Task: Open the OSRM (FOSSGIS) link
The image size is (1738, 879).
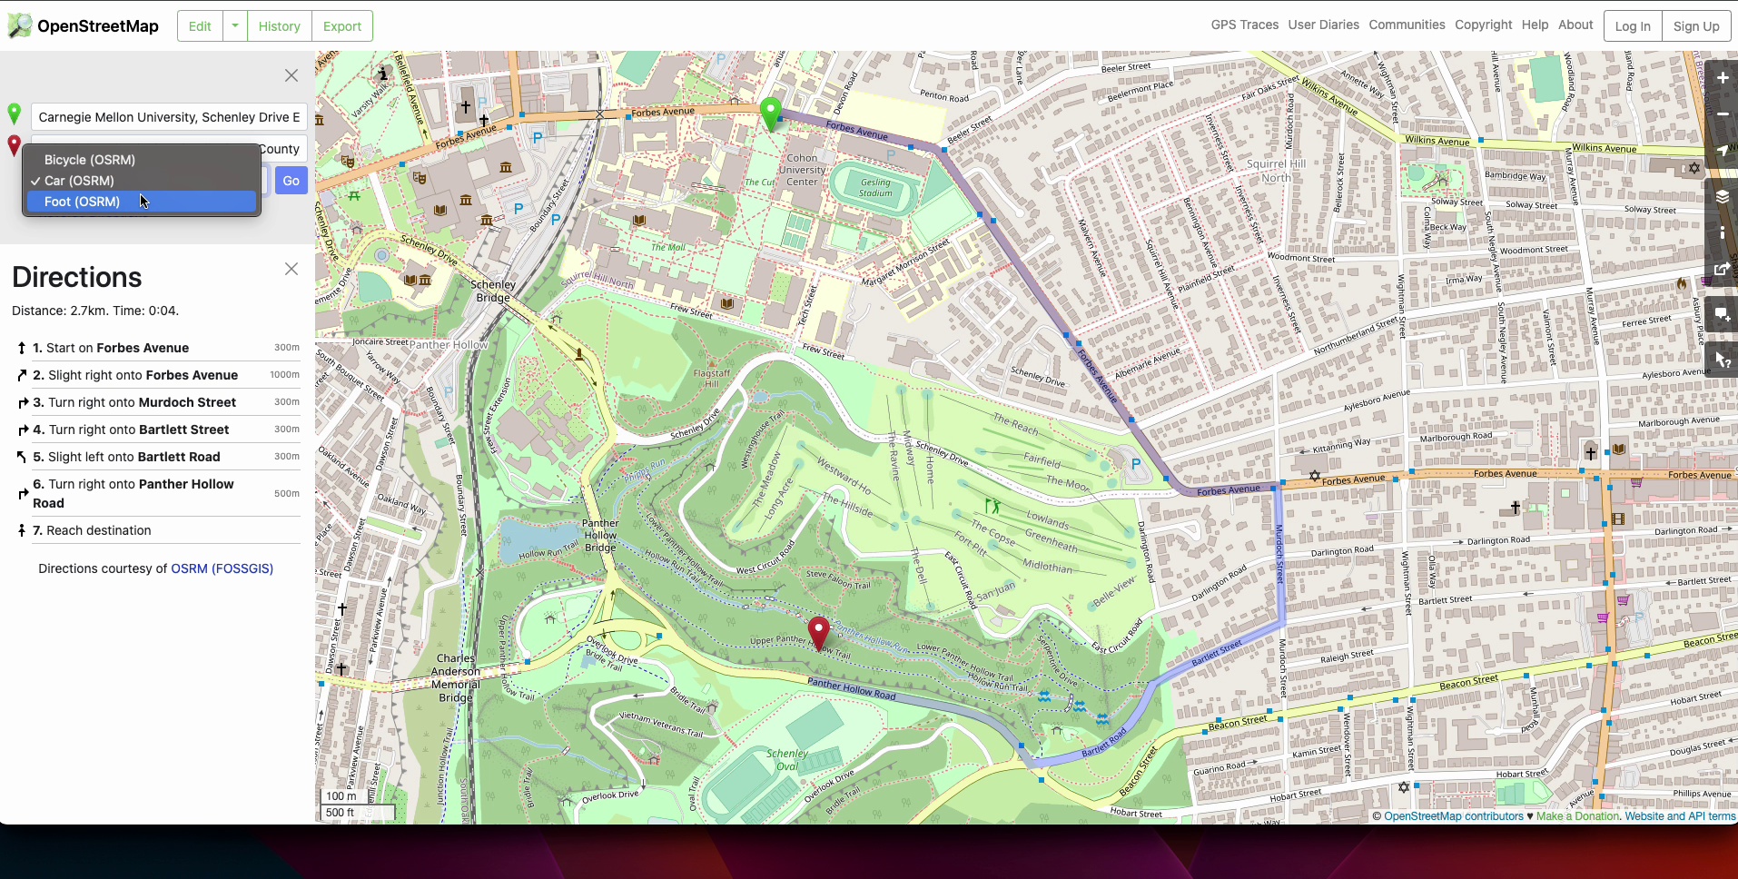Action: pyautogui.click(x=222, y=568)
